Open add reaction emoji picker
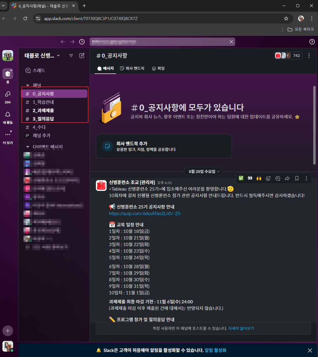Screen dimensions: 318x357 click(x=268, y=178)
